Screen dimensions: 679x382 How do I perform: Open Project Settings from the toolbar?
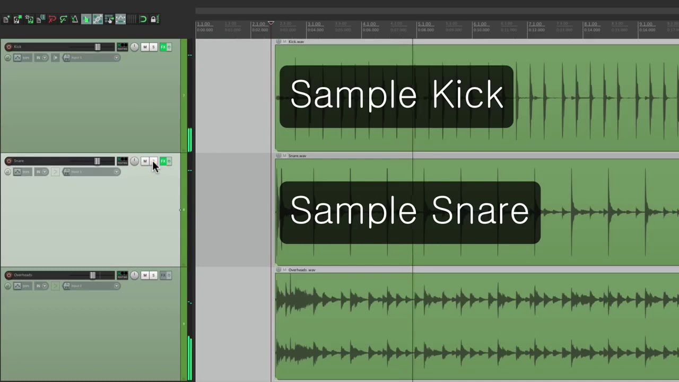point(40,19)
